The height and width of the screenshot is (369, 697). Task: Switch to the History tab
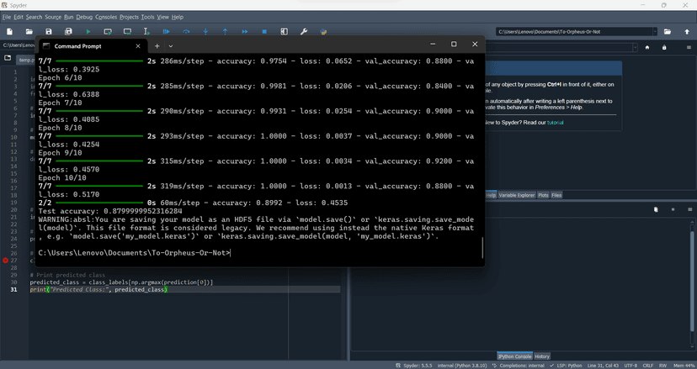542,356
